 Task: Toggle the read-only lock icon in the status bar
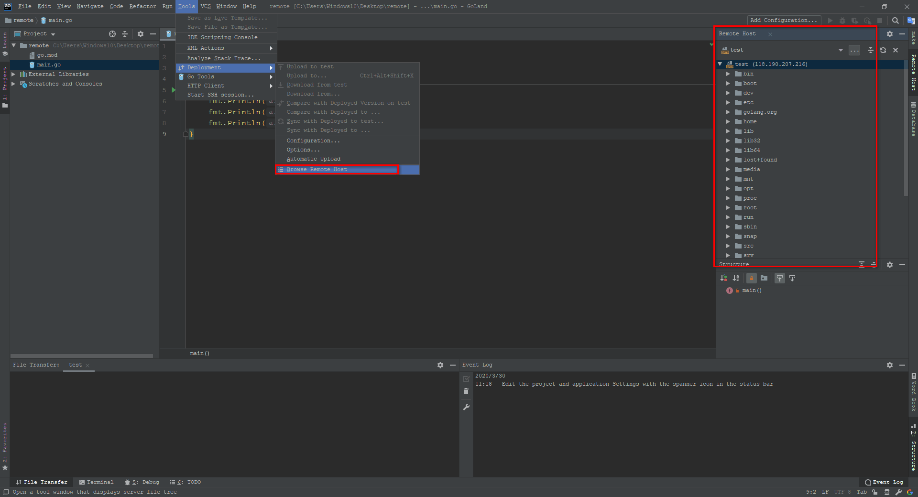click(x=874, y=492)
